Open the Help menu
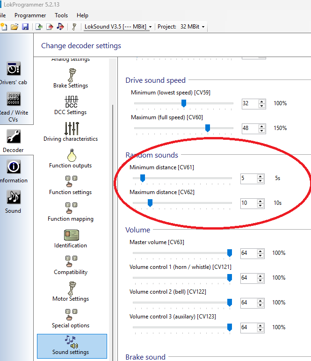The image size is (311, 361). click(82, 15)
